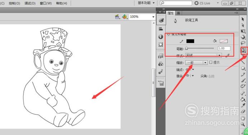This screenshot has width=248, height=135.
Task: Click the scroll up arrow of stage
Action: click(x=153, y=23)
